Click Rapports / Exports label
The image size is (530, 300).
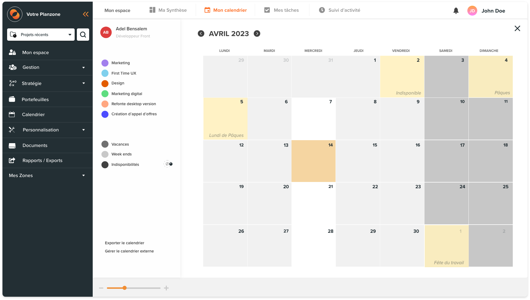point(42,160)
